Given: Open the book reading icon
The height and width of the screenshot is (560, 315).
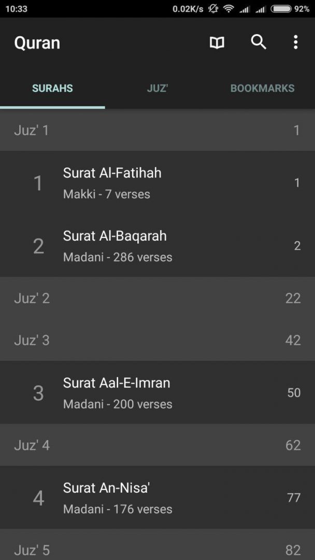Looking at the screenshot, I should point(217,43).
